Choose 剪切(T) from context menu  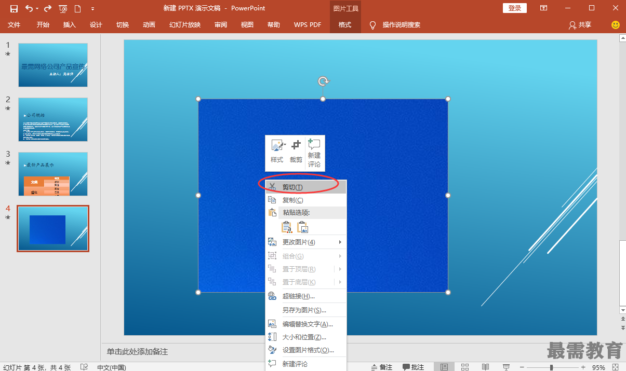[306, 187]
